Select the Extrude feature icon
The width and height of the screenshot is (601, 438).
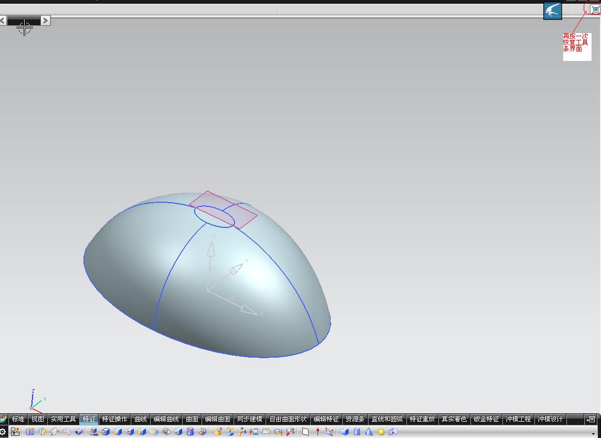(30, 432)
